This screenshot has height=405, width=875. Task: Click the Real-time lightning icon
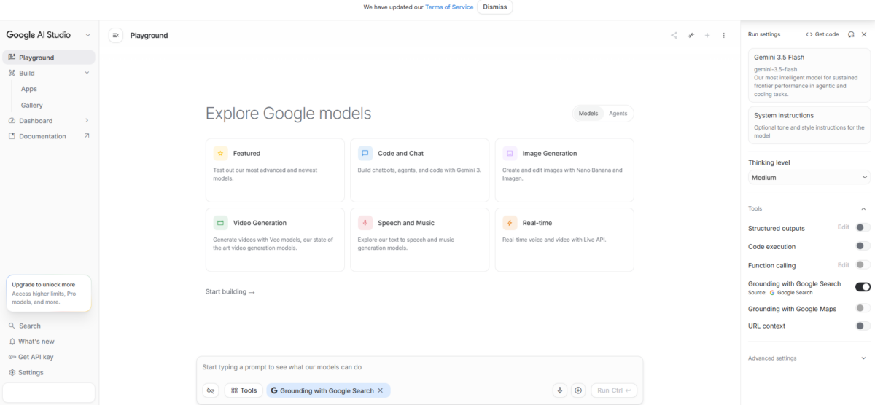(510, 223)
